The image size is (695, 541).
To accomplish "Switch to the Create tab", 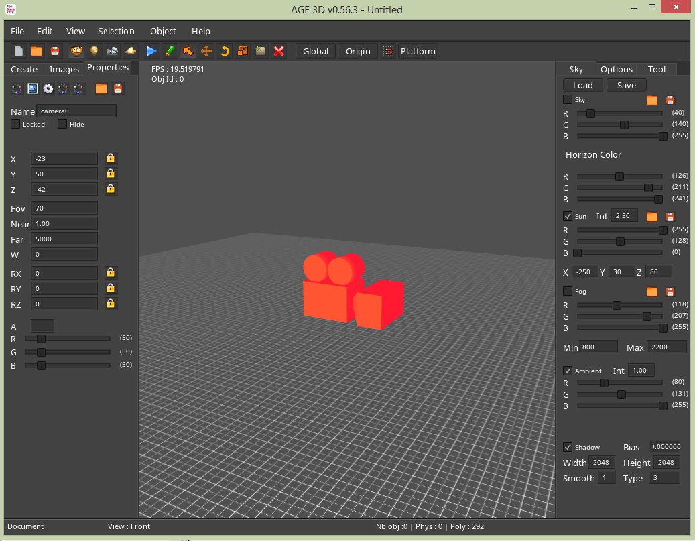I will pos(24,69).
